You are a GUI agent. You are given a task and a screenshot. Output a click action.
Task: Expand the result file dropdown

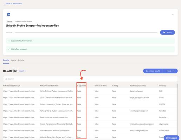22,71
